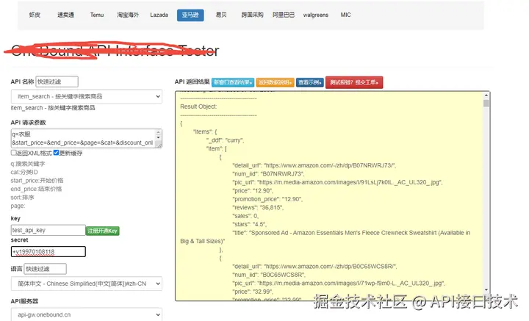Open the 简体中文 language dropdown
529x321 pixels.
pos(87,284)
